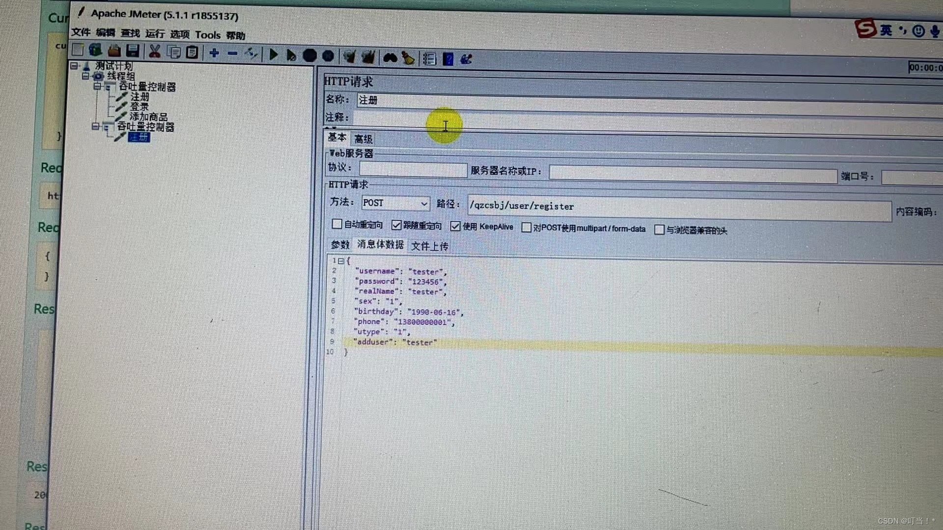Switch to the 消息体数据 tab

pos(380,244)
